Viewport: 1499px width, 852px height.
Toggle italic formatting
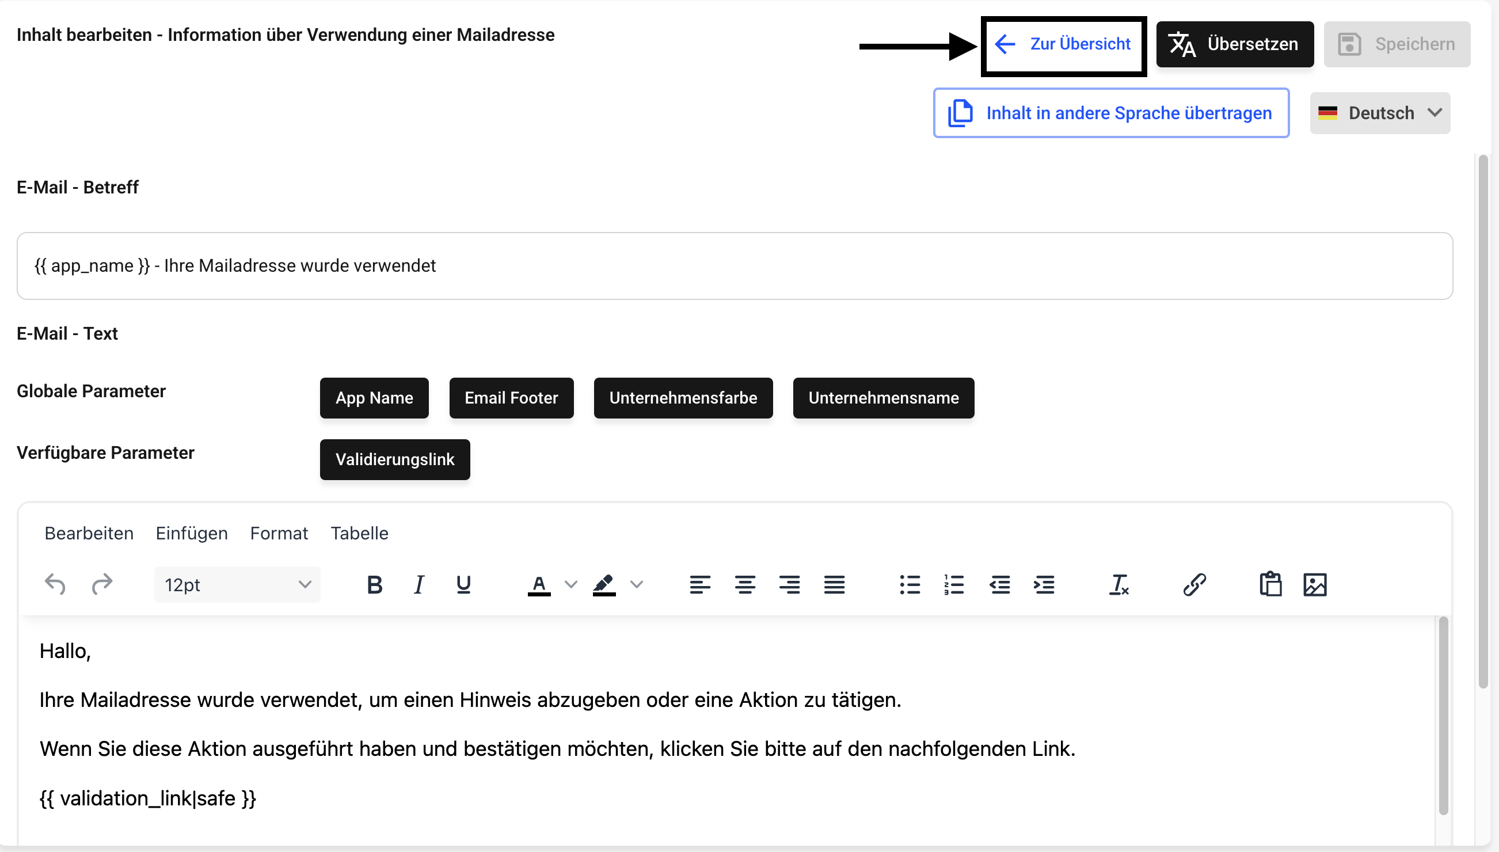(x=418, y=584)
